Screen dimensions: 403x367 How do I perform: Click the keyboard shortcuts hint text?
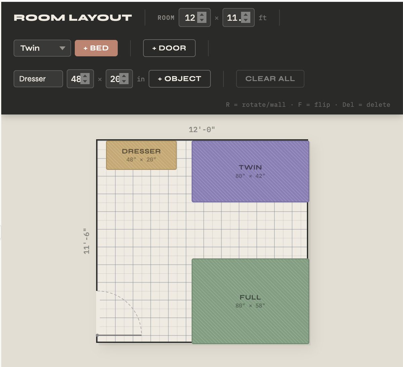click(308, 105)
